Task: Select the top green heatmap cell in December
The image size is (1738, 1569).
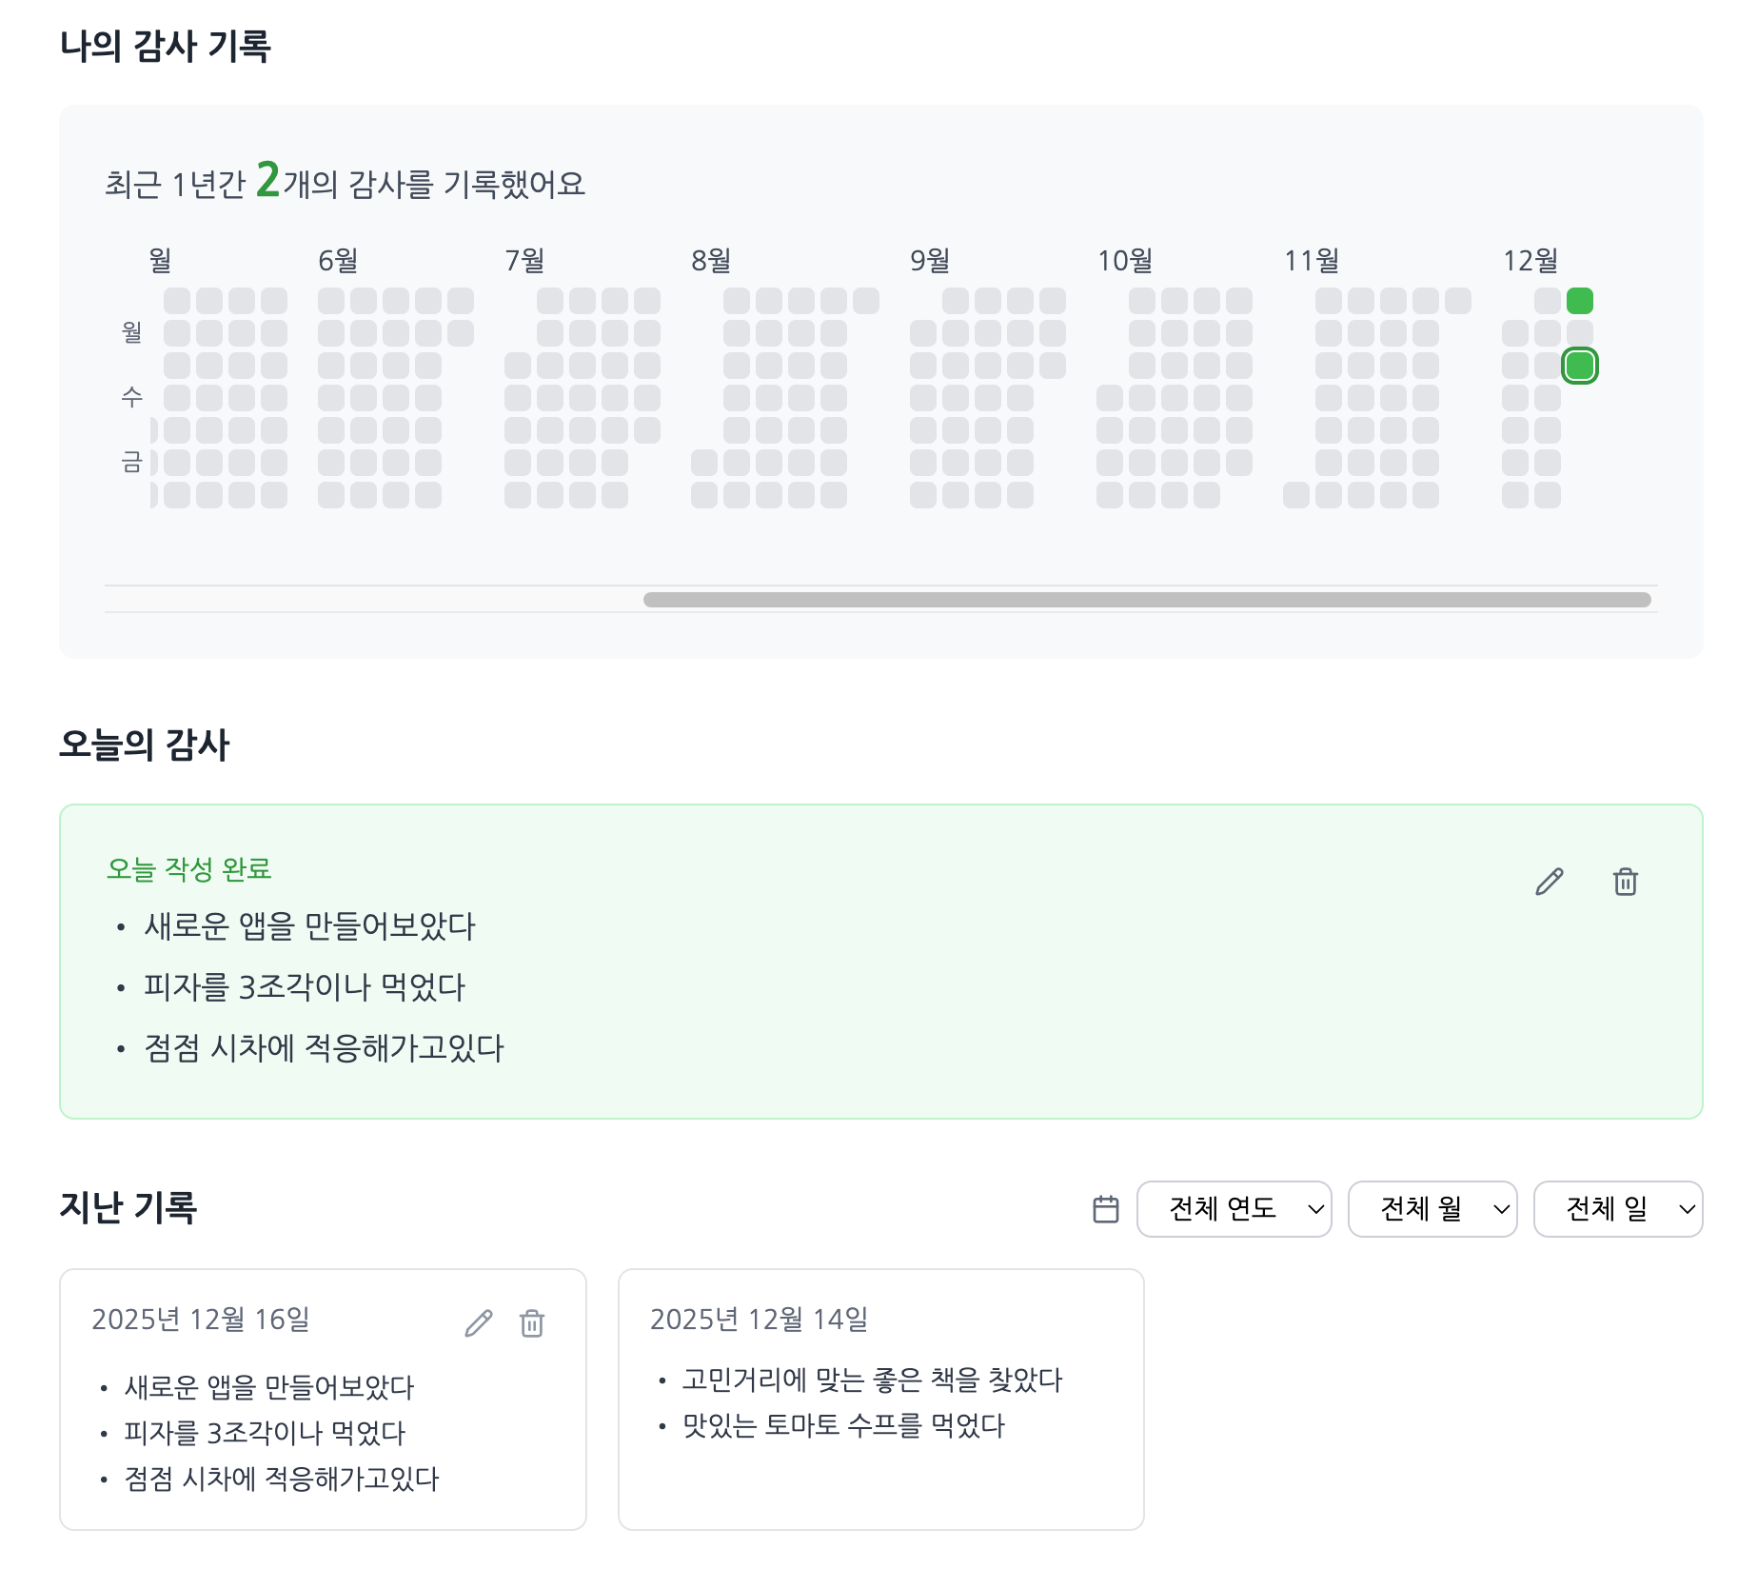Action: [1580, 301]
